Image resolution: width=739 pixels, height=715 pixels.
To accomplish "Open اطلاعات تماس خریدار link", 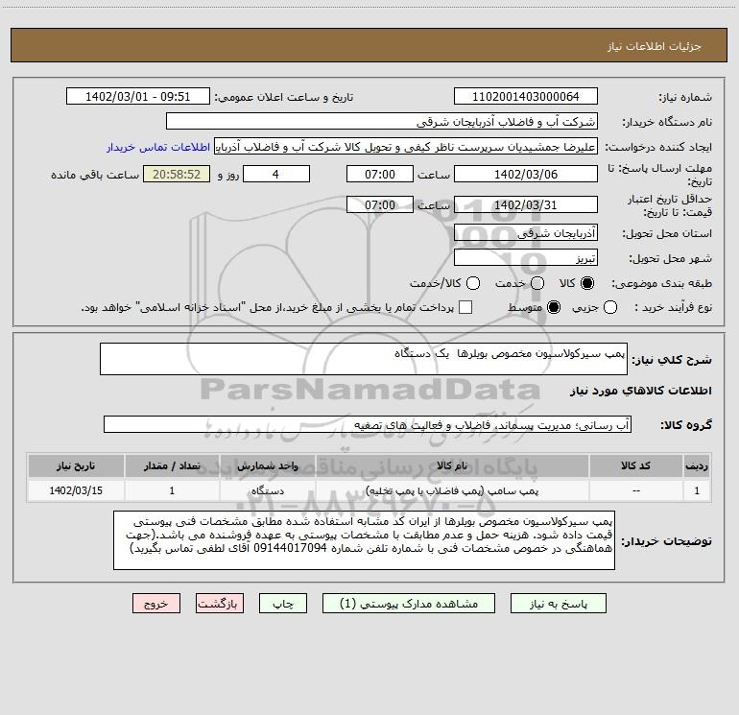I will click(x=158, y=147).
